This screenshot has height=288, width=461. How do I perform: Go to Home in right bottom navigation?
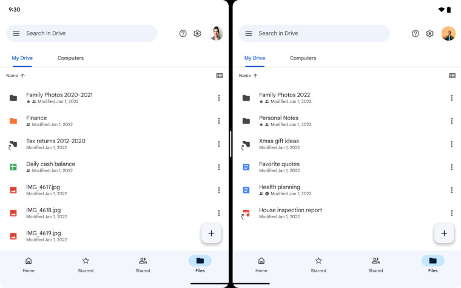261,264
